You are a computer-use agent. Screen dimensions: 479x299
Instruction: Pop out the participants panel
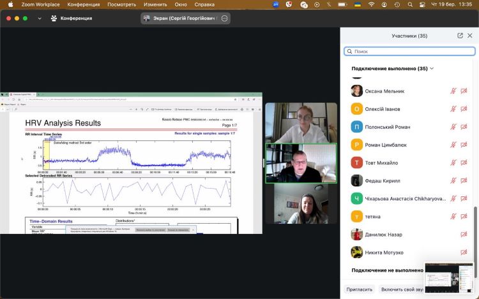pyautogui.click(x=460, y=36)
